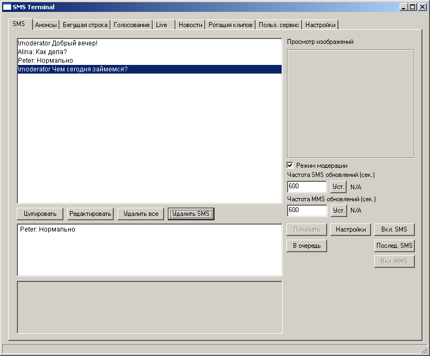Minimize the SMS Terminal window
Image resolution: width=430 pixels, height=356 pixels.
pos(403,7)
